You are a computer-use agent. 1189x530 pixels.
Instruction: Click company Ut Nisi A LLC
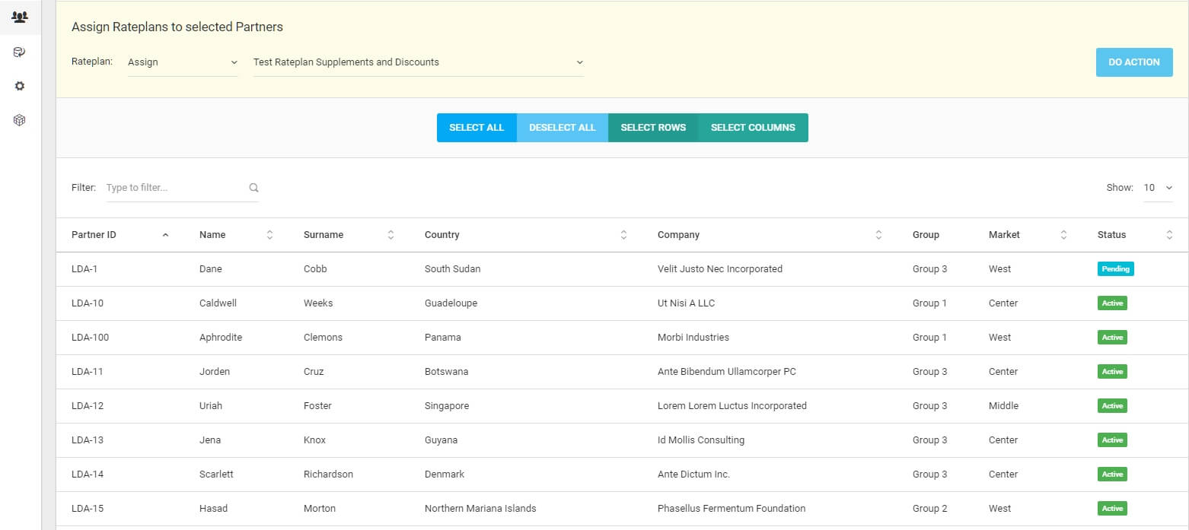coord(686,303)
